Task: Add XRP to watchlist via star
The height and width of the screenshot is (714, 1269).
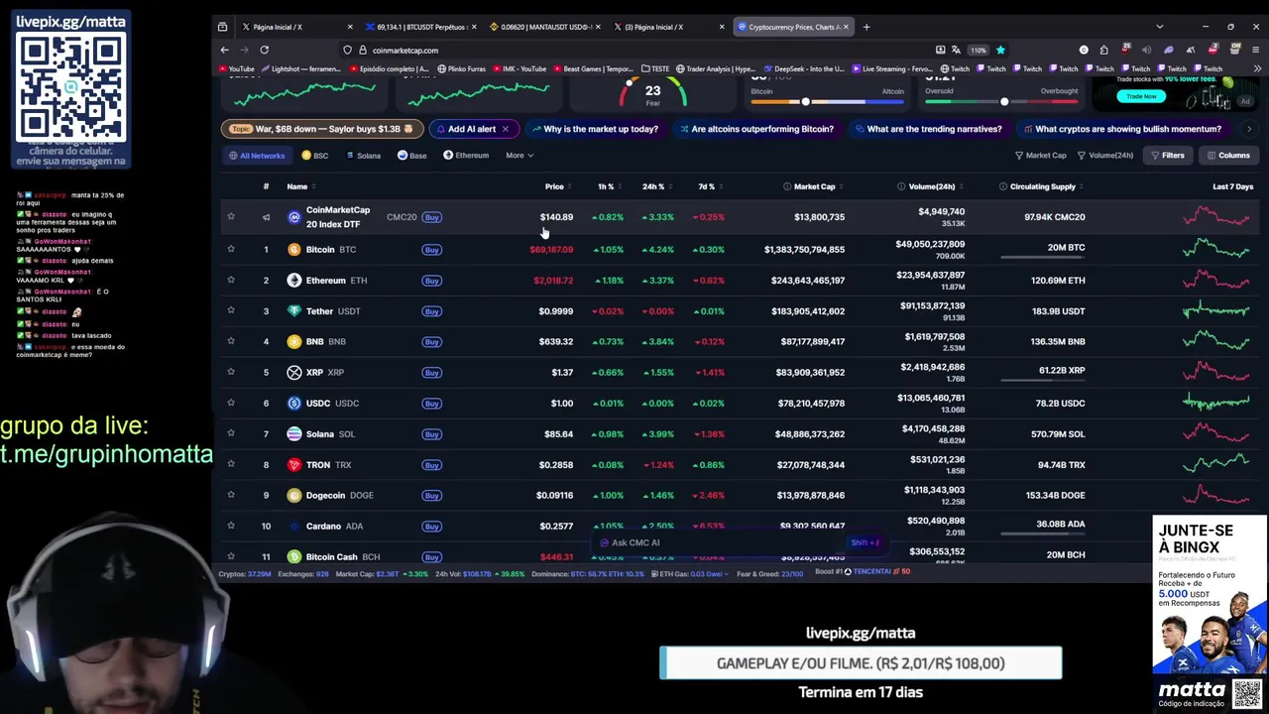Action: (231, 372)
